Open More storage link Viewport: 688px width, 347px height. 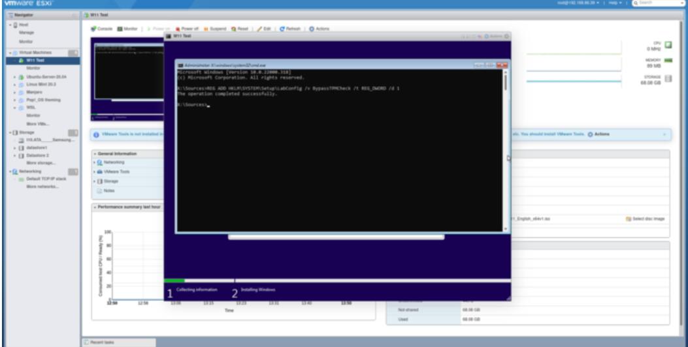pyautogui.click(x=41, y=163)
